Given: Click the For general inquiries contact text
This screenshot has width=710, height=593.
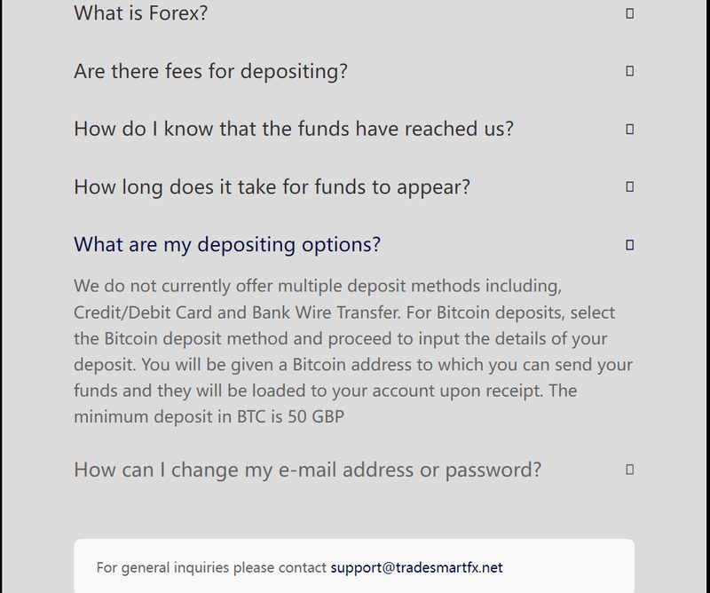Looking at the screenshot, I should [x=211, y=567].
